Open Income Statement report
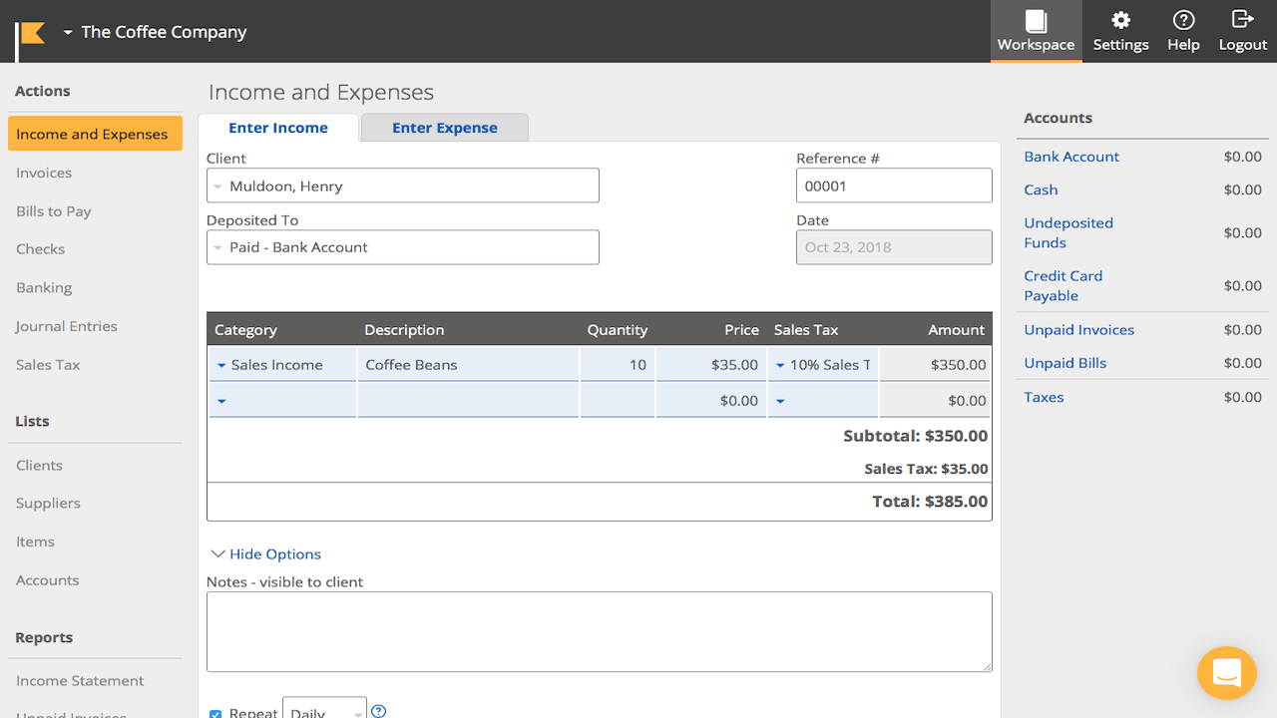The width and height of the screenshot is (1277, 718). [80, 681]
